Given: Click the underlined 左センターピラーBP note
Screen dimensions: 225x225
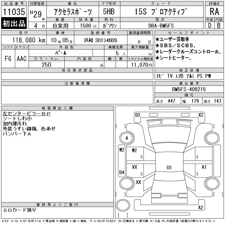Looking at the screenshot, I should pos(26,114).
